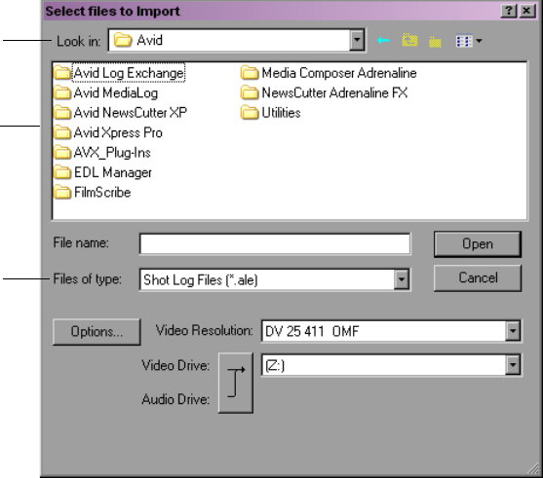Select the EDL Manager folder
The width and height of the screenshot is (543, 478).
click(103, 172)
